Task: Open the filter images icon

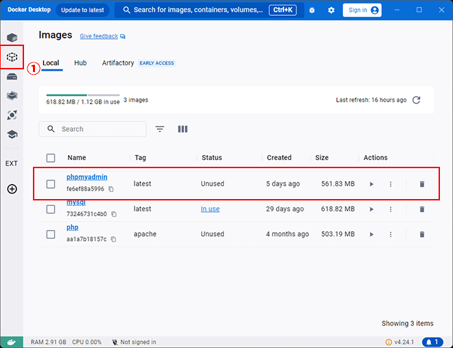Action: click(x=160, y=129)
